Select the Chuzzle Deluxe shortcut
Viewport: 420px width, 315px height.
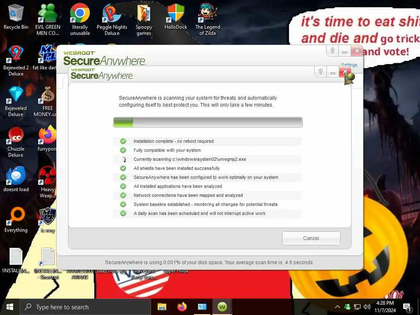[16, 142]
